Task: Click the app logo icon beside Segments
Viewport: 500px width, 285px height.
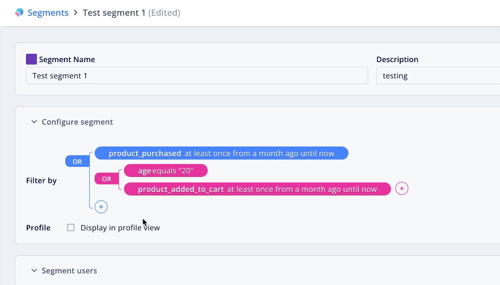Action: (x=19, y=13)
